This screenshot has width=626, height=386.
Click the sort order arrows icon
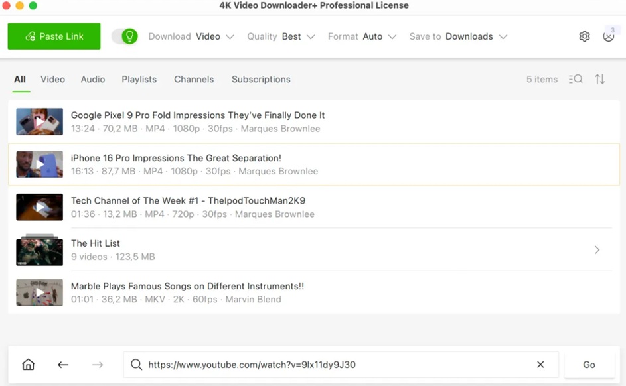pos(600,79)
